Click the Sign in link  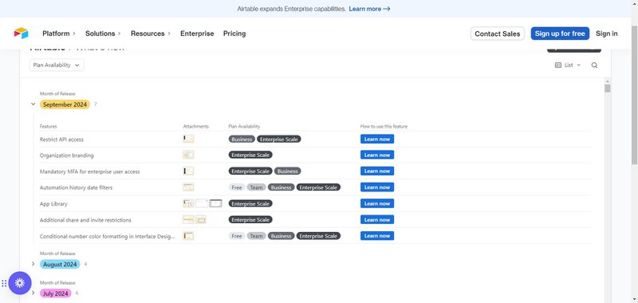[606, 33]
